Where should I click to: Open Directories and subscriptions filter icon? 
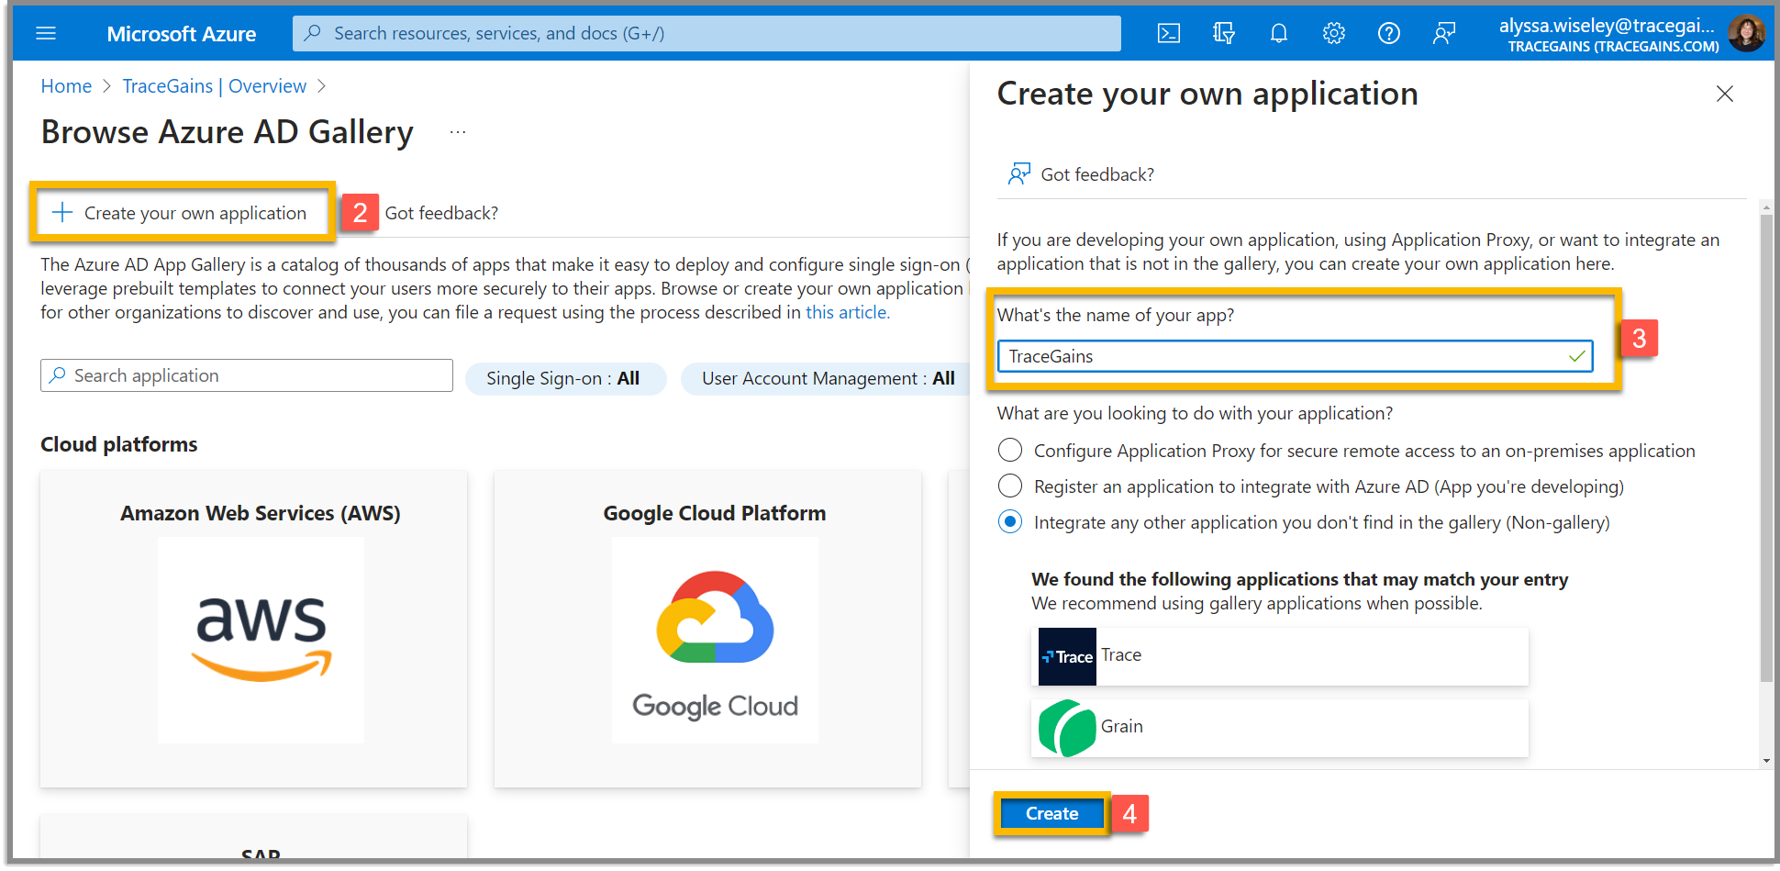(1224, 34)
